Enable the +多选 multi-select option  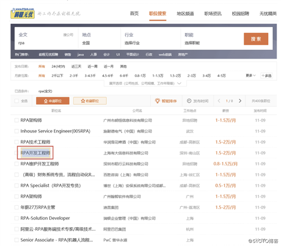coord(266,76)
